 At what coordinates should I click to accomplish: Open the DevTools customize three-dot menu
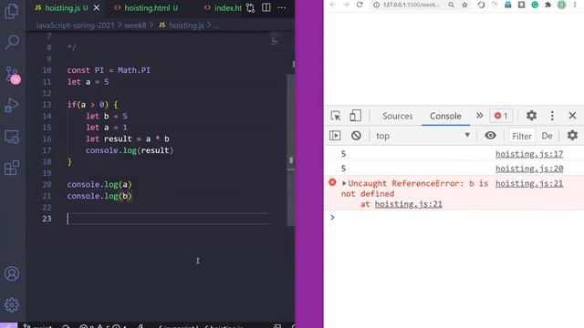click(552, 116)
